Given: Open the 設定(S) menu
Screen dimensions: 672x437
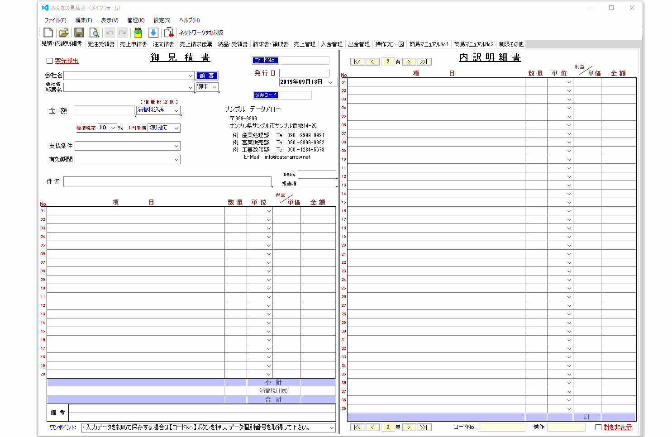Looking at the screenshot, I should [x=162, y=20].
